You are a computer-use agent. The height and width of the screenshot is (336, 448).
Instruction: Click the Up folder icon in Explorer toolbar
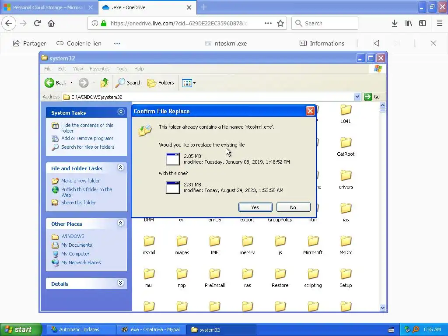click(x=105, y=83)
